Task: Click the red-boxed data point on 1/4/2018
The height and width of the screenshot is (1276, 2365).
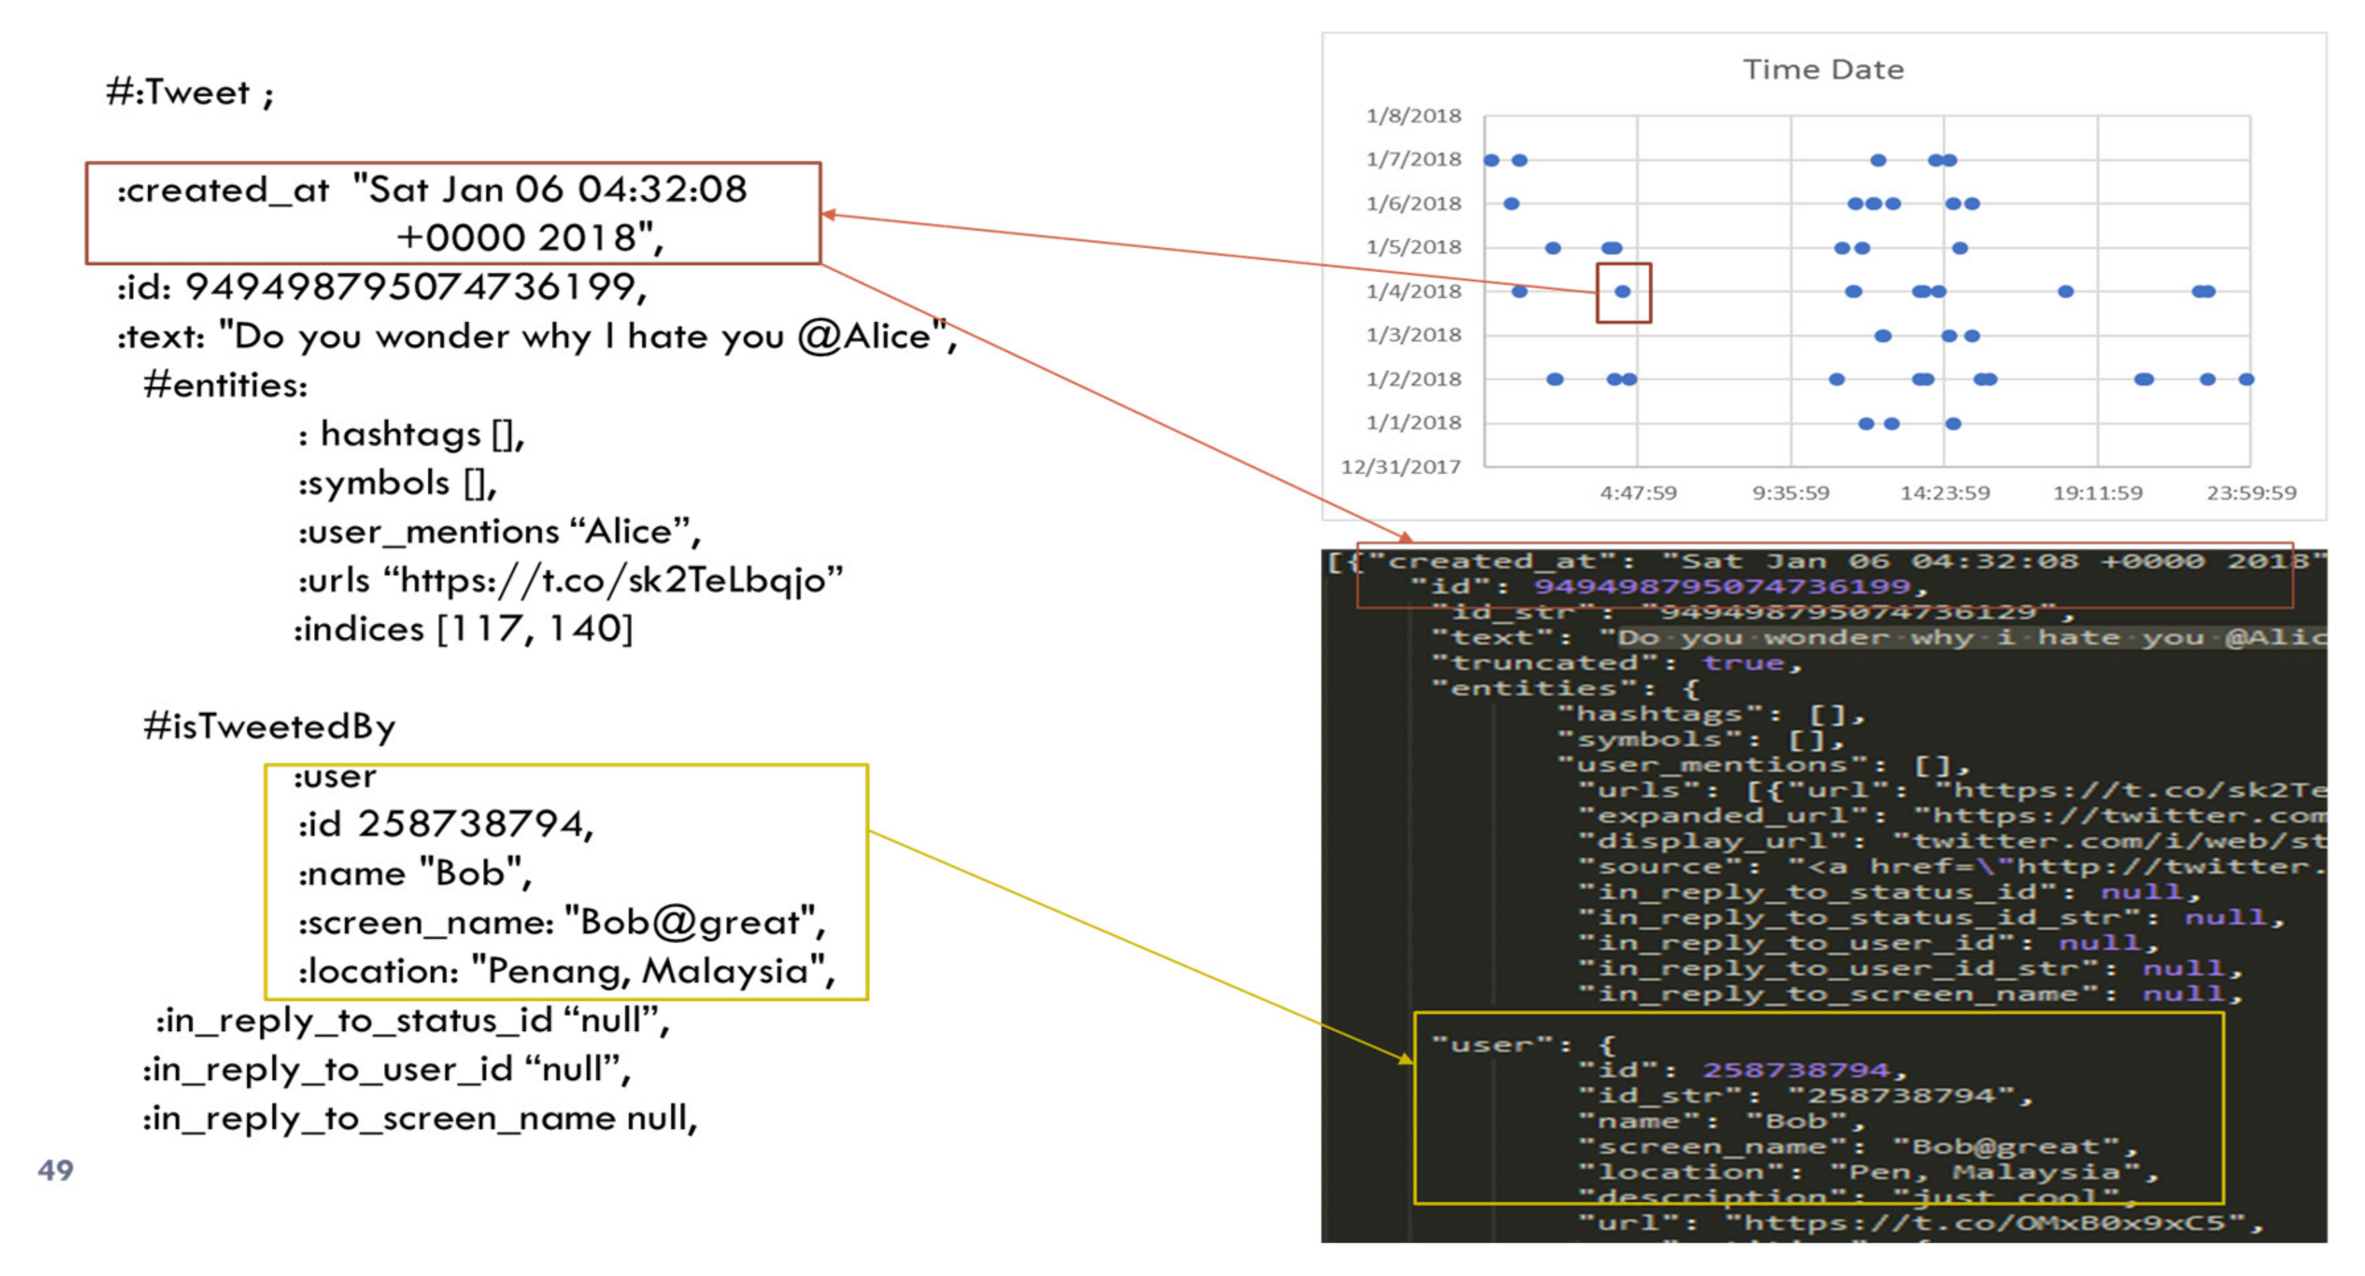Action: 1622,292
